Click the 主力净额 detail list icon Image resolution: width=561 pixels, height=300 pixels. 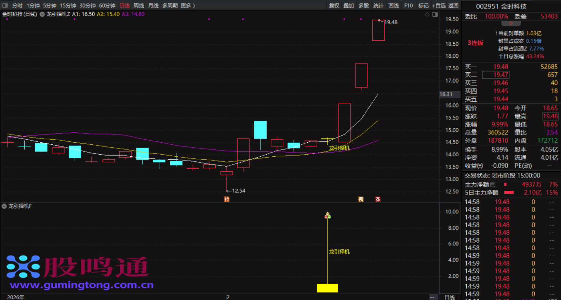(x=493, y=185)
